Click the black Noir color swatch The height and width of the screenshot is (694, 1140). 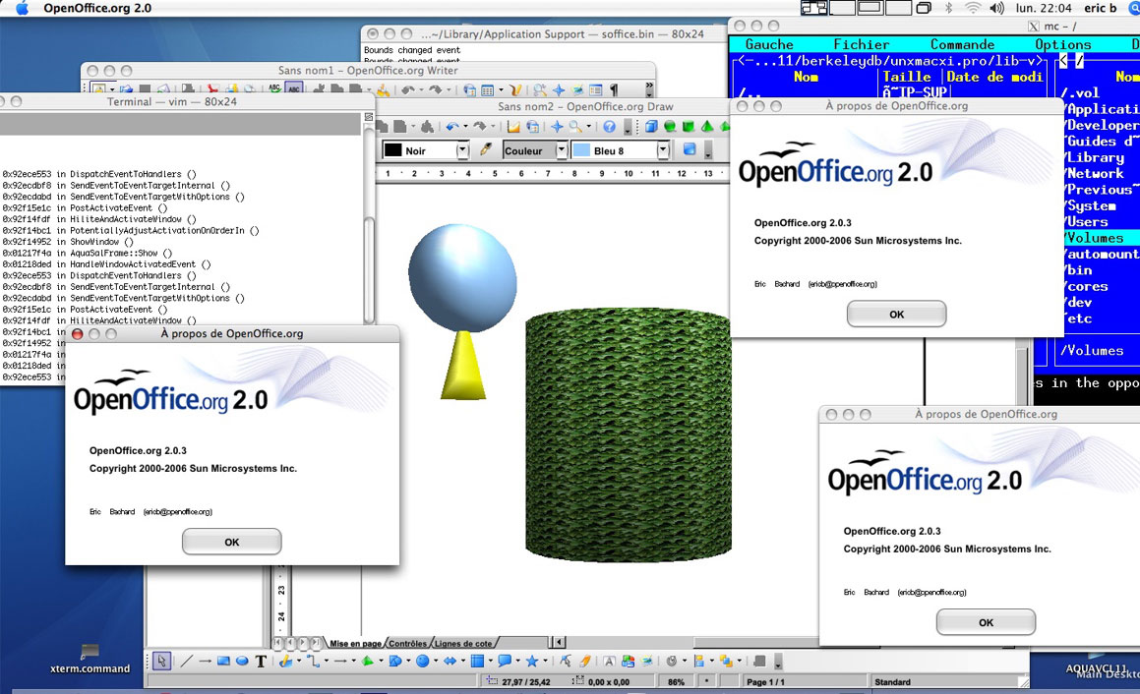[393, 149]
